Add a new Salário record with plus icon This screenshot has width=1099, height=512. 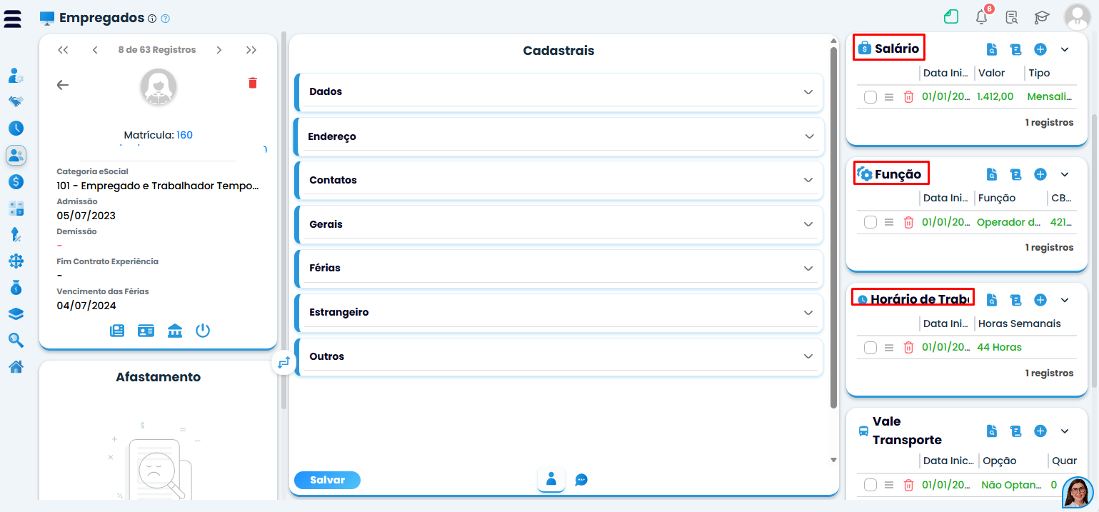(1040, 49)
